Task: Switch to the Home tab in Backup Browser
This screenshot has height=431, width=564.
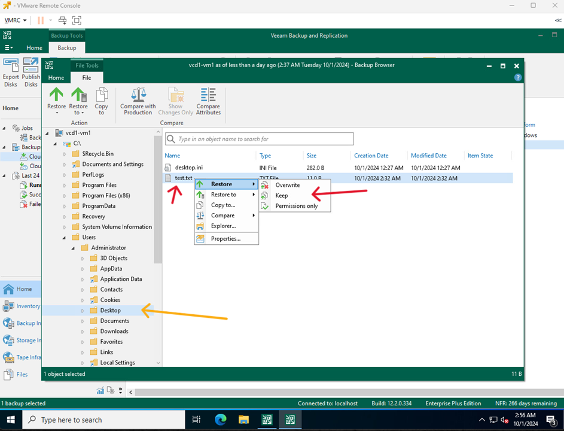Action: click(56, 78)
